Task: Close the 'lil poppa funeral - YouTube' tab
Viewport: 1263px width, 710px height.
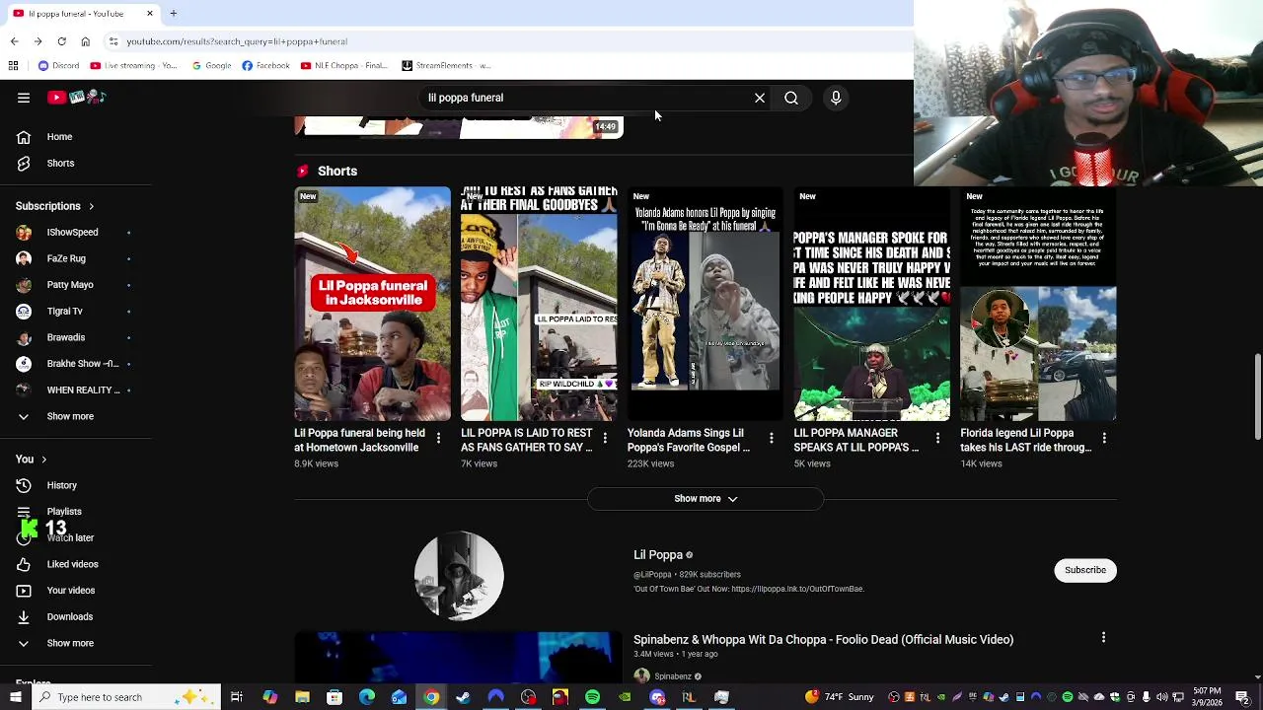Action: tap(150, 14)
